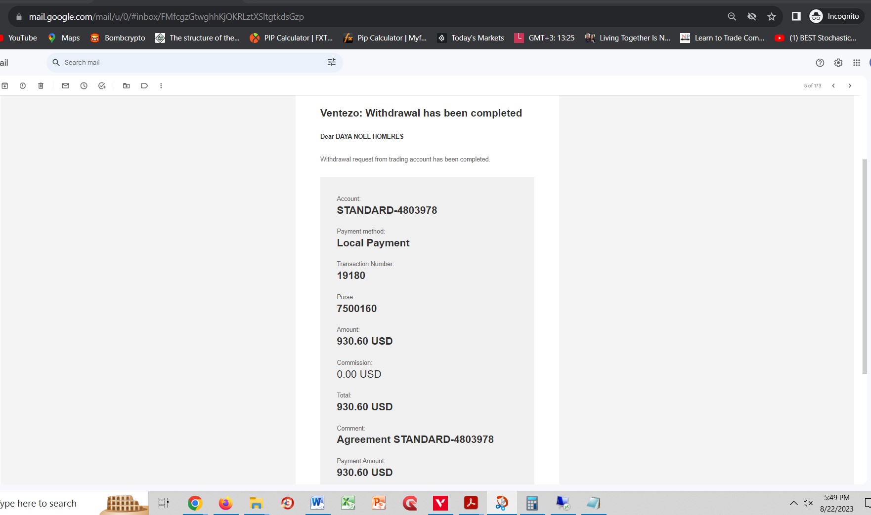Open the Bombcrypto bookmark
Image resolution: width=871 pixels, height=515 pixels.
[118, 38]
